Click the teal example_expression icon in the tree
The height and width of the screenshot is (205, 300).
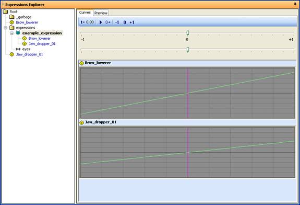point(18,33)
